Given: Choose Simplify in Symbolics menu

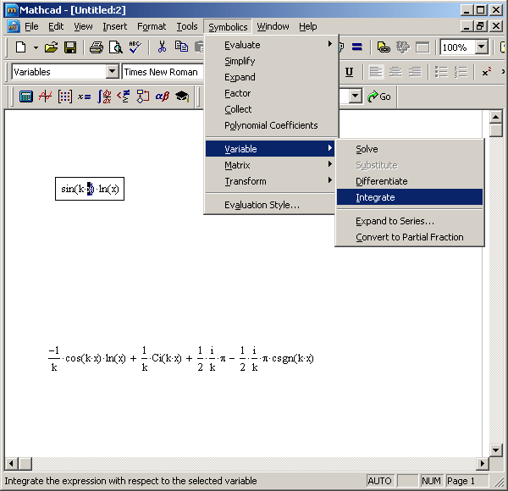Looking at the screenshot, I should coord(240,61).
